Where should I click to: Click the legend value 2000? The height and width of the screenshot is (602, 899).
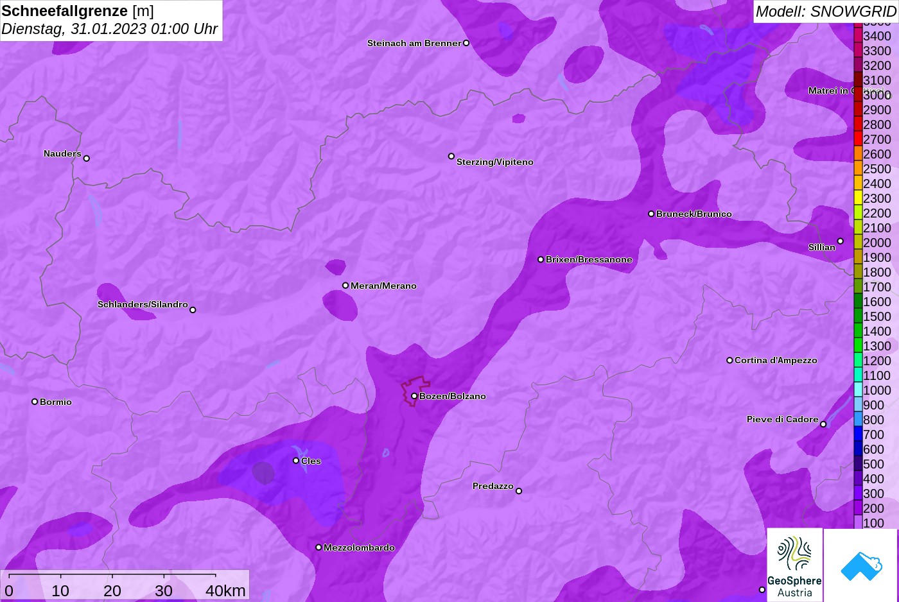pyautogui.click(x=877, y=243)
